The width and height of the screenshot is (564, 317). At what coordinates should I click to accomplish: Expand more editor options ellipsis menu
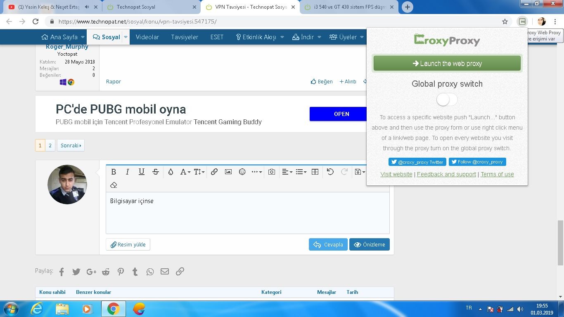coord(257,172)
